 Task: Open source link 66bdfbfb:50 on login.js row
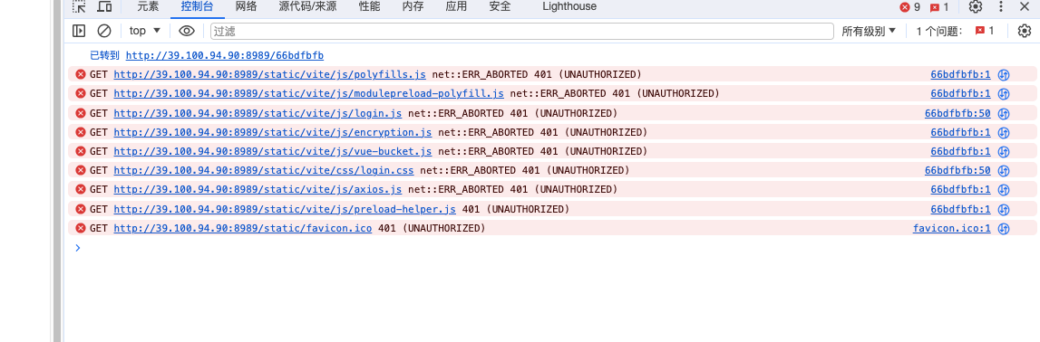(x=957, y=113)
